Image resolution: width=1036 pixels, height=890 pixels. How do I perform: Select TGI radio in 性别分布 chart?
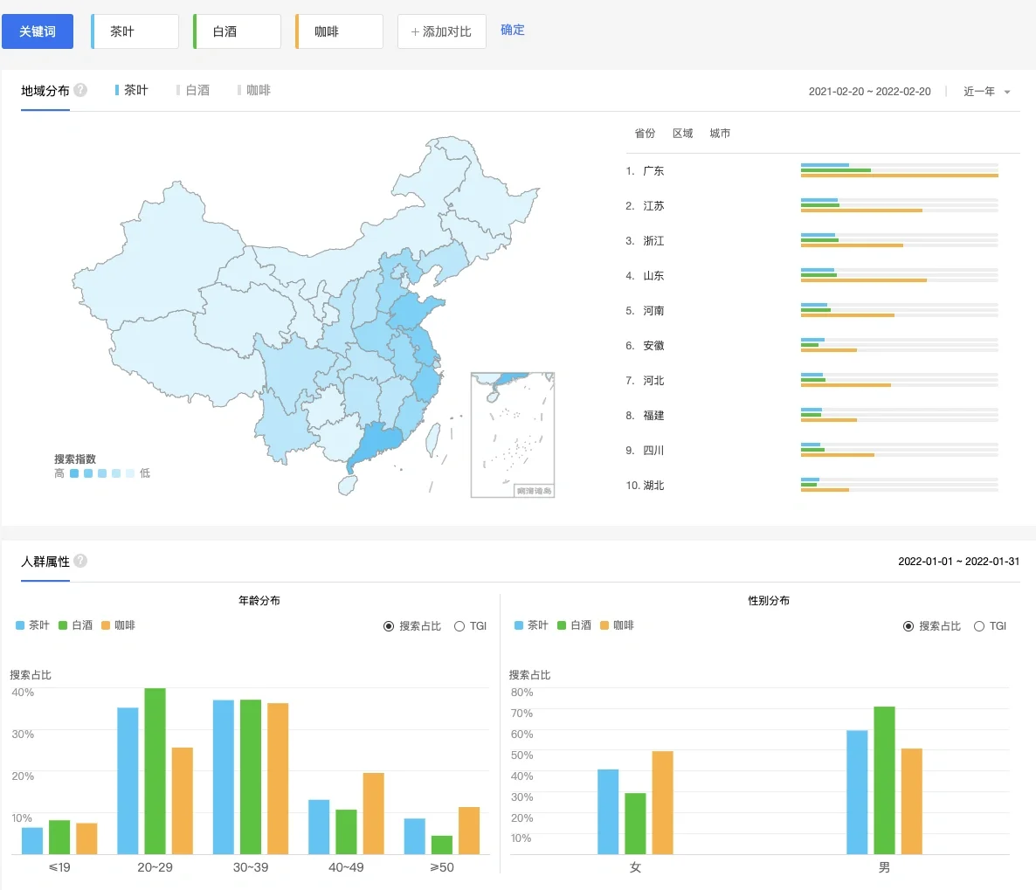[x=991, y=625]
